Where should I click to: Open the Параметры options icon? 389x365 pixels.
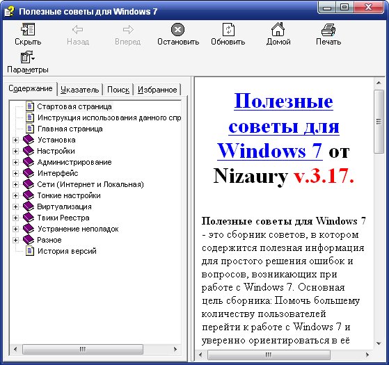tap(27, 57)
